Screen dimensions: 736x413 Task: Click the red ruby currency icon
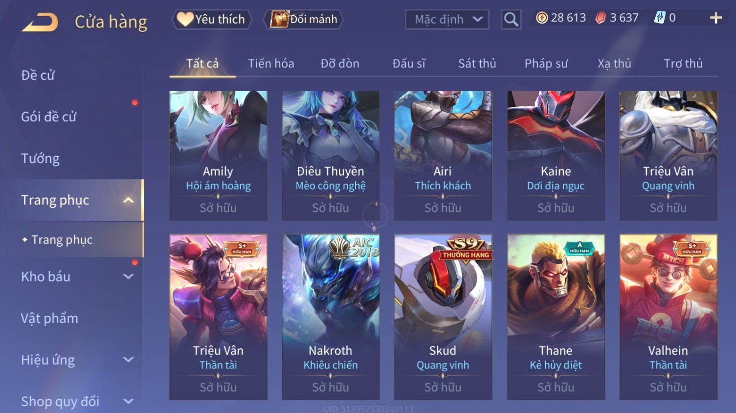pyautogui.click(x=601, y=18)
